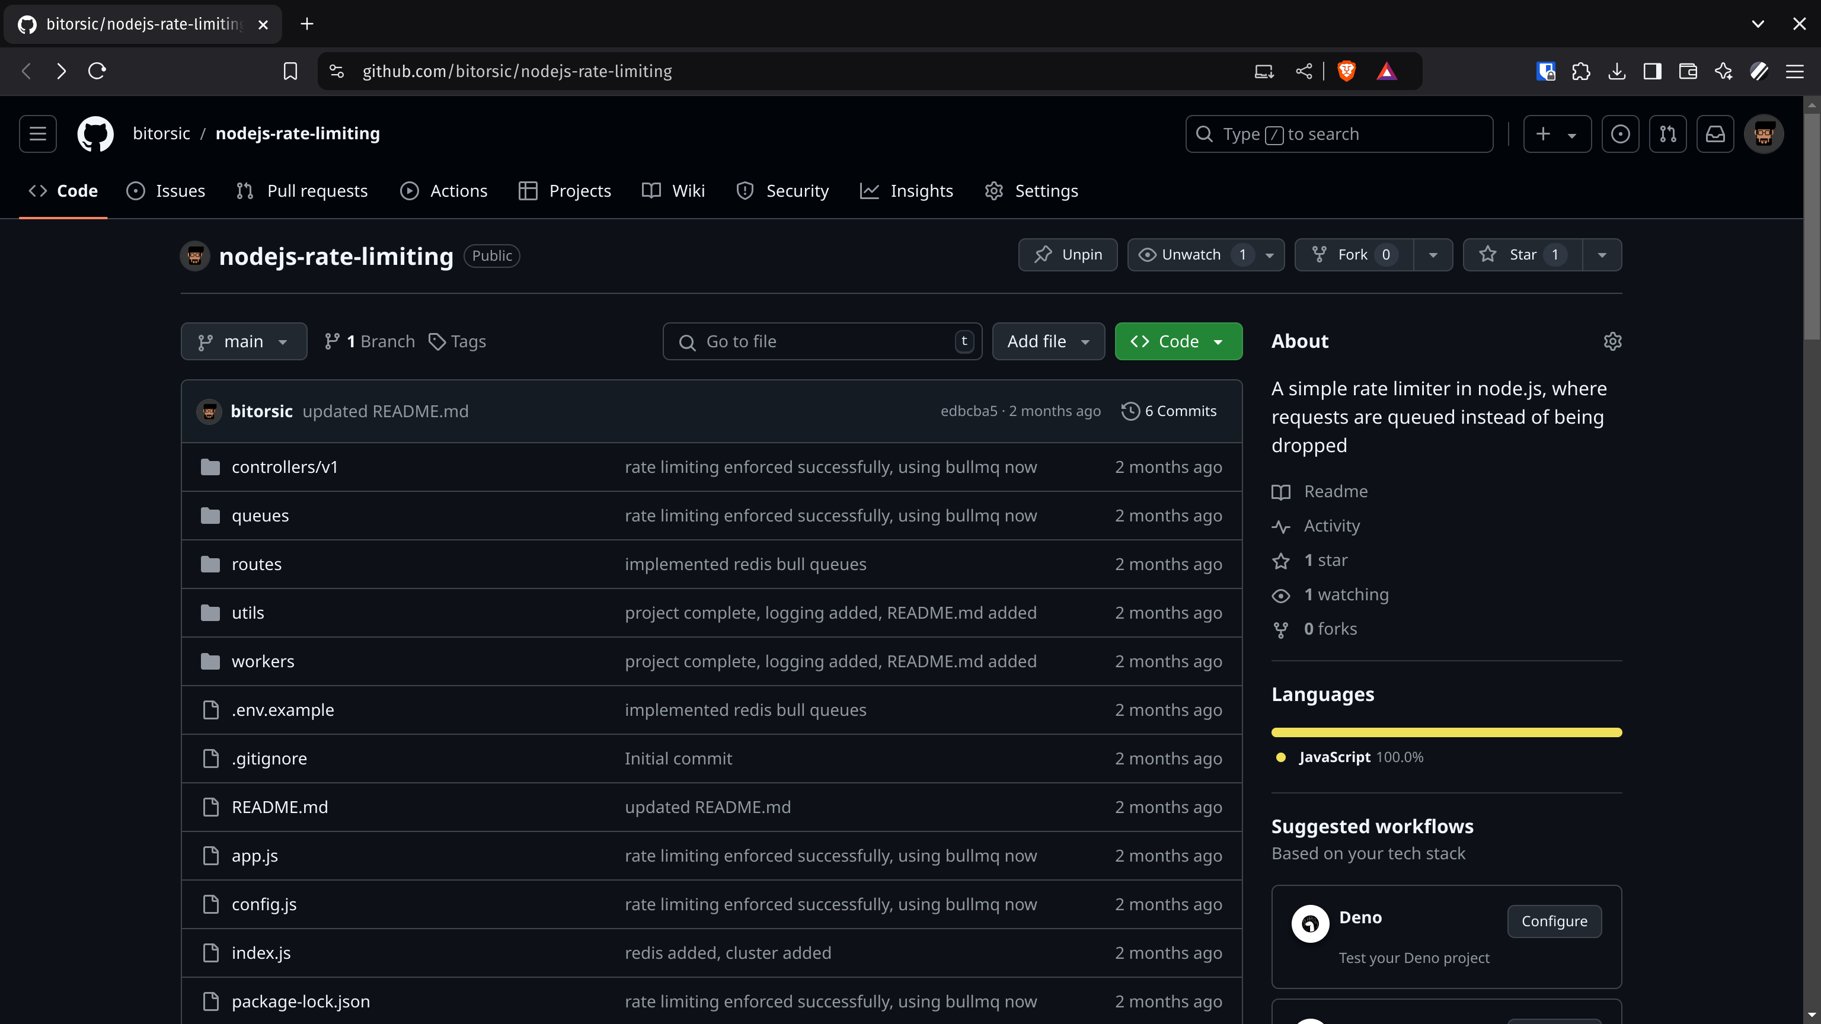Open the pull requests icon in the header
The height and width of the screenshot is (1024, 1821).
click(1667, 133)
